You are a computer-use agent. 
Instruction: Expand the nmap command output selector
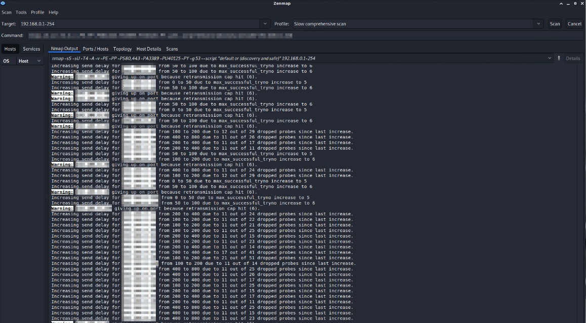[550, 58]
